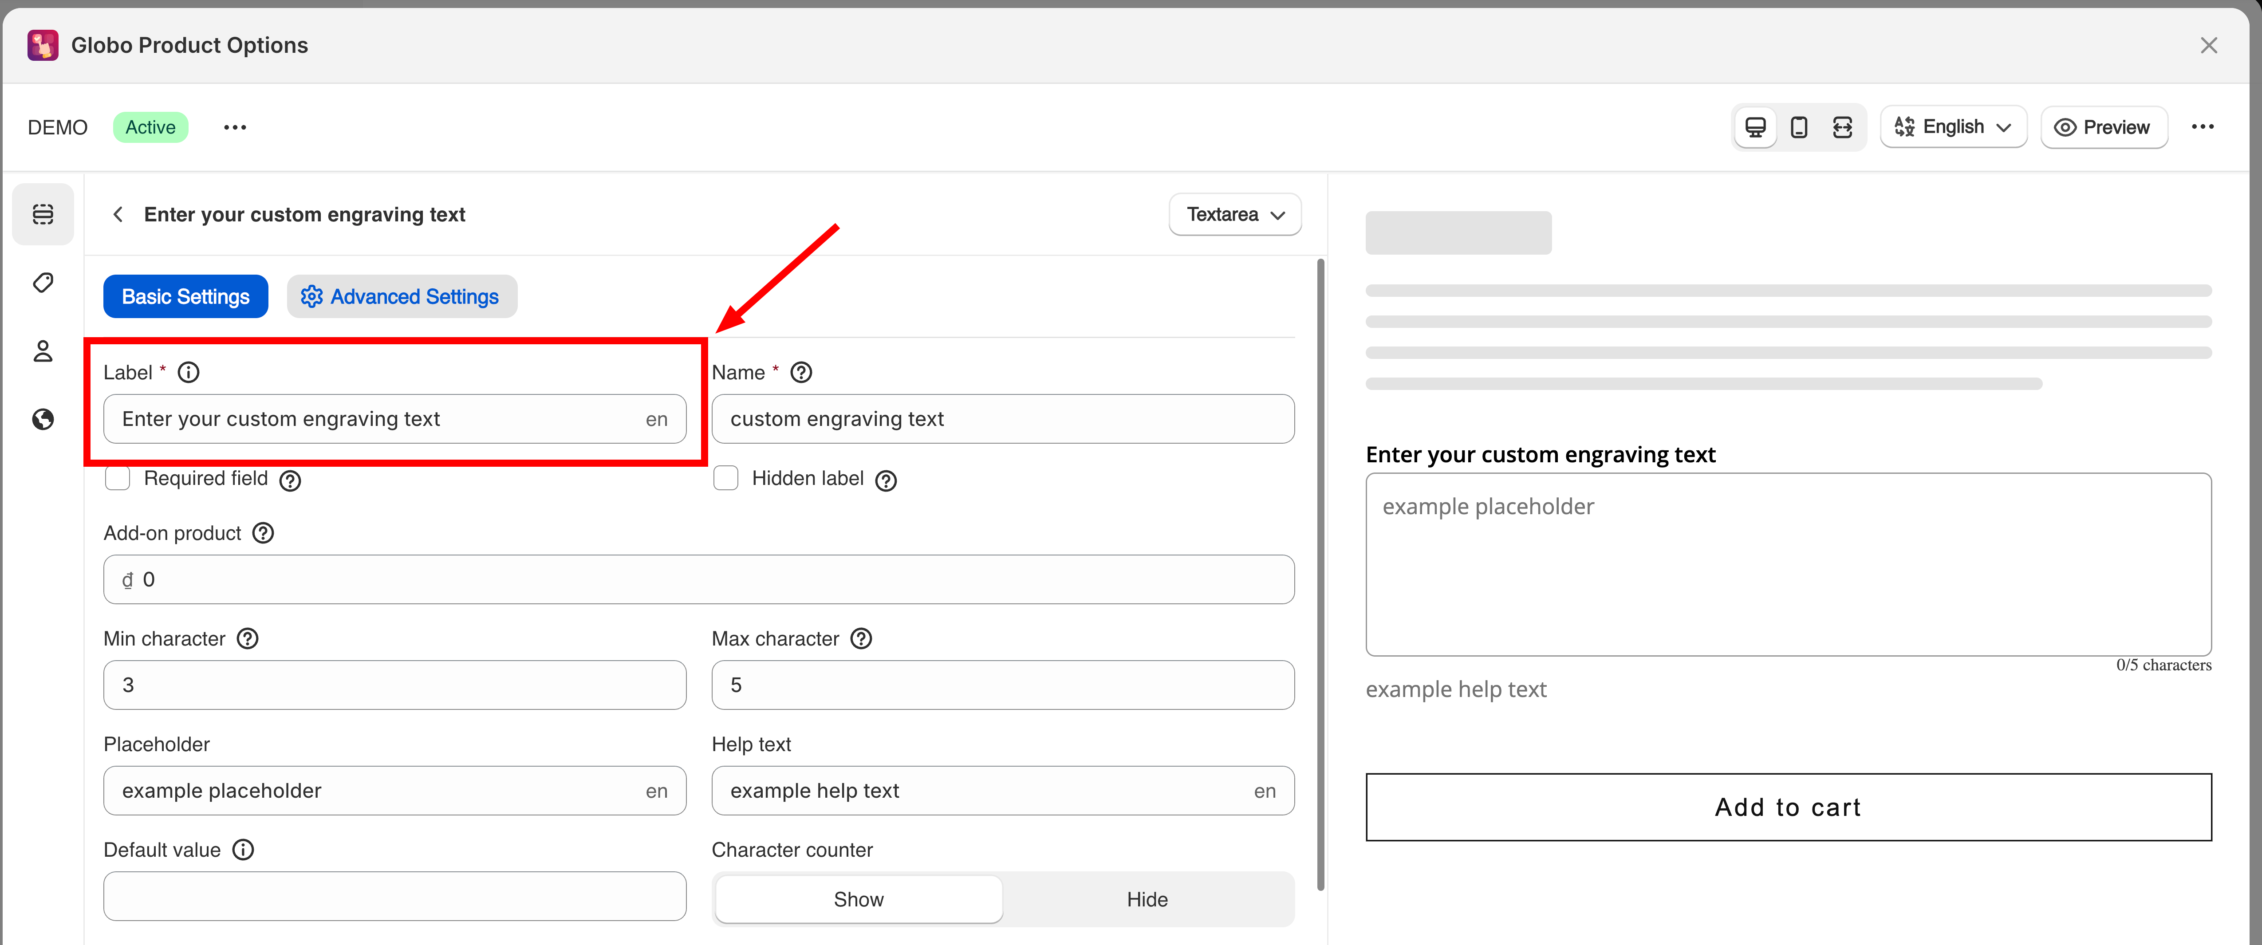Open the elements list sidebar icon

point(43,214)
